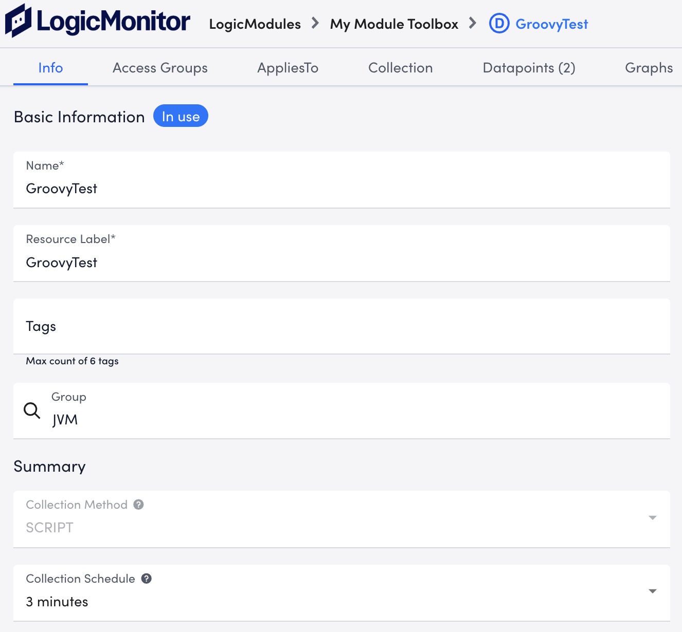The height and width of the screenshot is (632, 682).
Task: Open the Collection Method help tooltip icon
Action: (x=139, y=504)
